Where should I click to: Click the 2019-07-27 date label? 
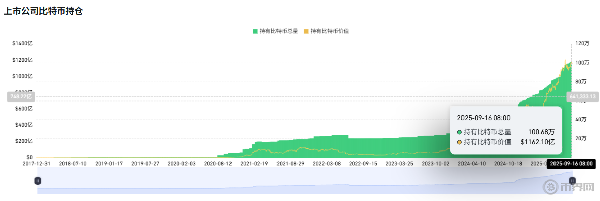pos(146,163)
